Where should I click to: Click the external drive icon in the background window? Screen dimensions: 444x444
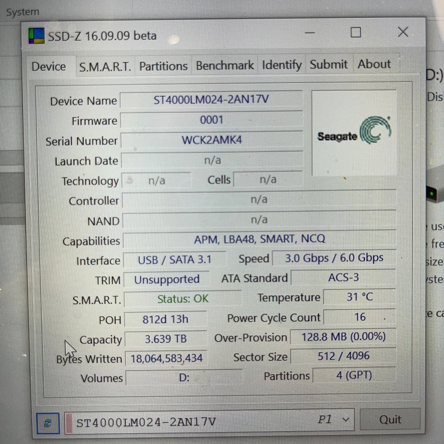point(432,194)
